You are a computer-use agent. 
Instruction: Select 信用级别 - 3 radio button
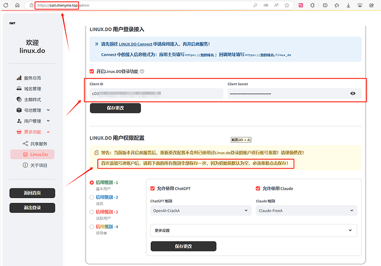pyautogui.click(x=92, y=212)
